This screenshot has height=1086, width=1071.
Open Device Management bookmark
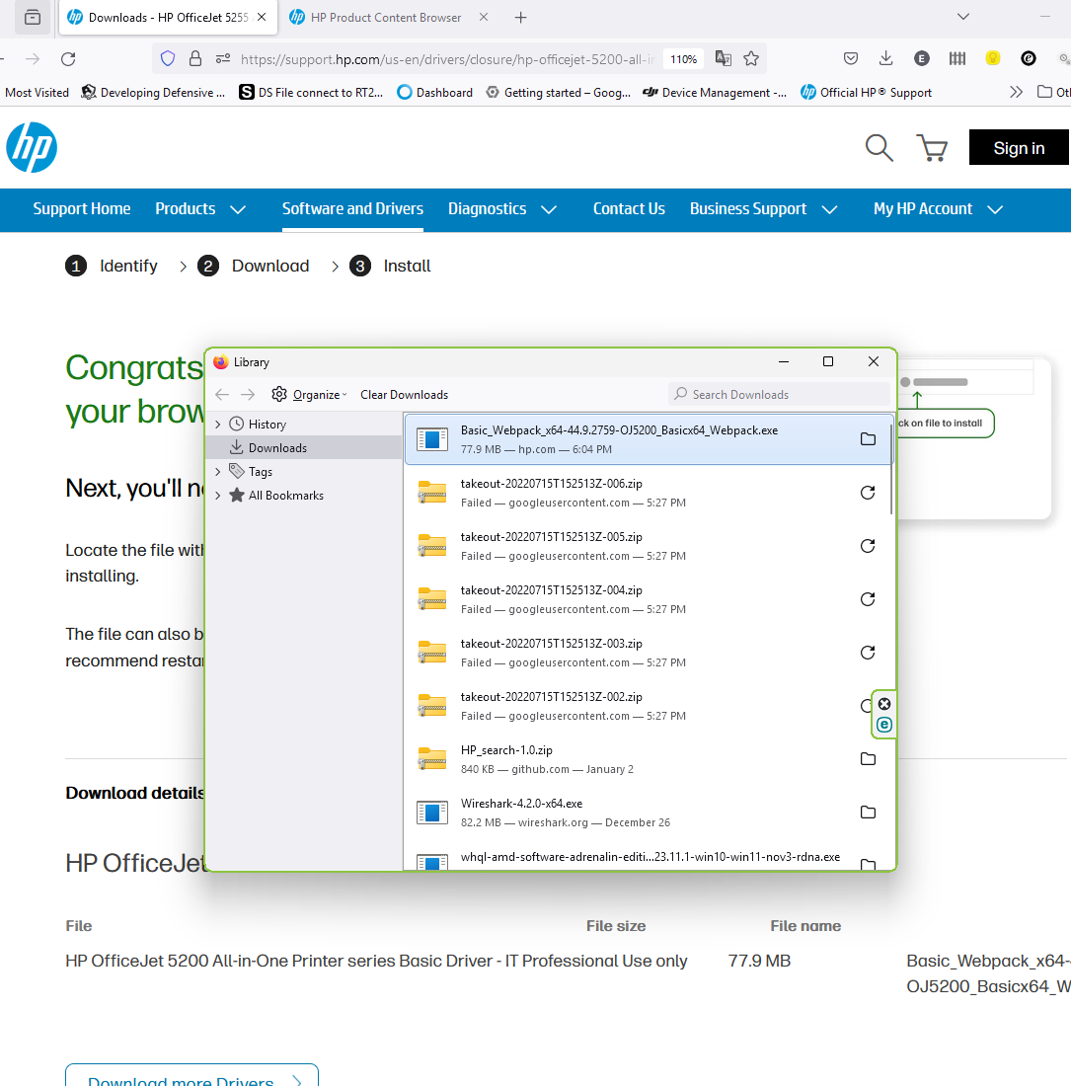coord(715,92)
